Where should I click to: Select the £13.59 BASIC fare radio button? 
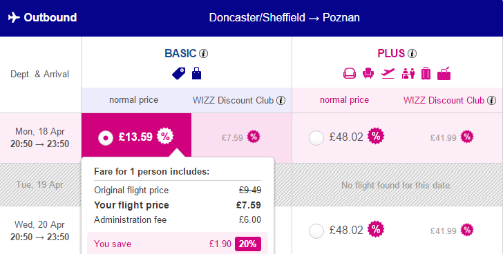(106, 138)
